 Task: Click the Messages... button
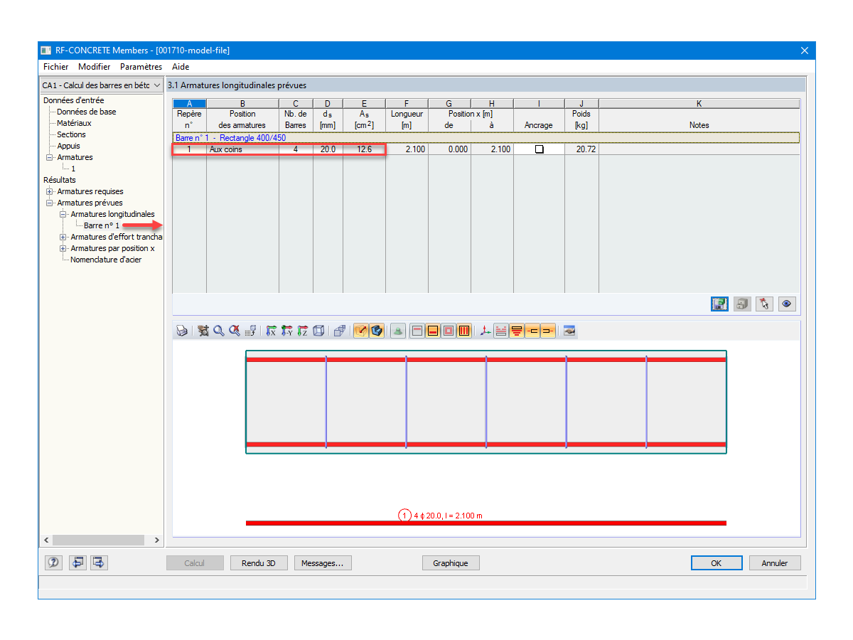[323, 562]
